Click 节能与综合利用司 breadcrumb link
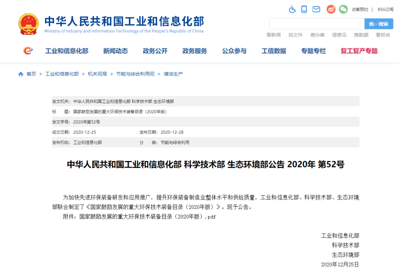 135,74
